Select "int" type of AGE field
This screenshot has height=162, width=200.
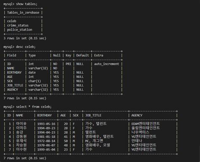pyautogui.click(x=31, y=77)
